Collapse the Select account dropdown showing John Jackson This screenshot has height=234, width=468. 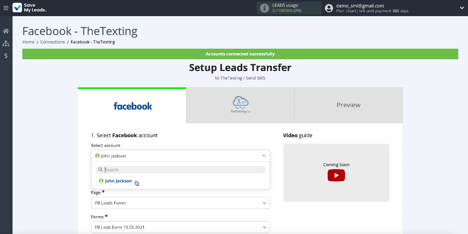pos(180,156)
